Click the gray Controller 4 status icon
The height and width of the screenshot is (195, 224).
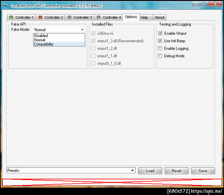99,18
